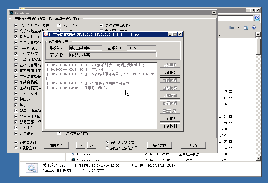Open the Explorer help question-mark icon
The width and height of the screenshot is (268, 183).
pos(254,28)
